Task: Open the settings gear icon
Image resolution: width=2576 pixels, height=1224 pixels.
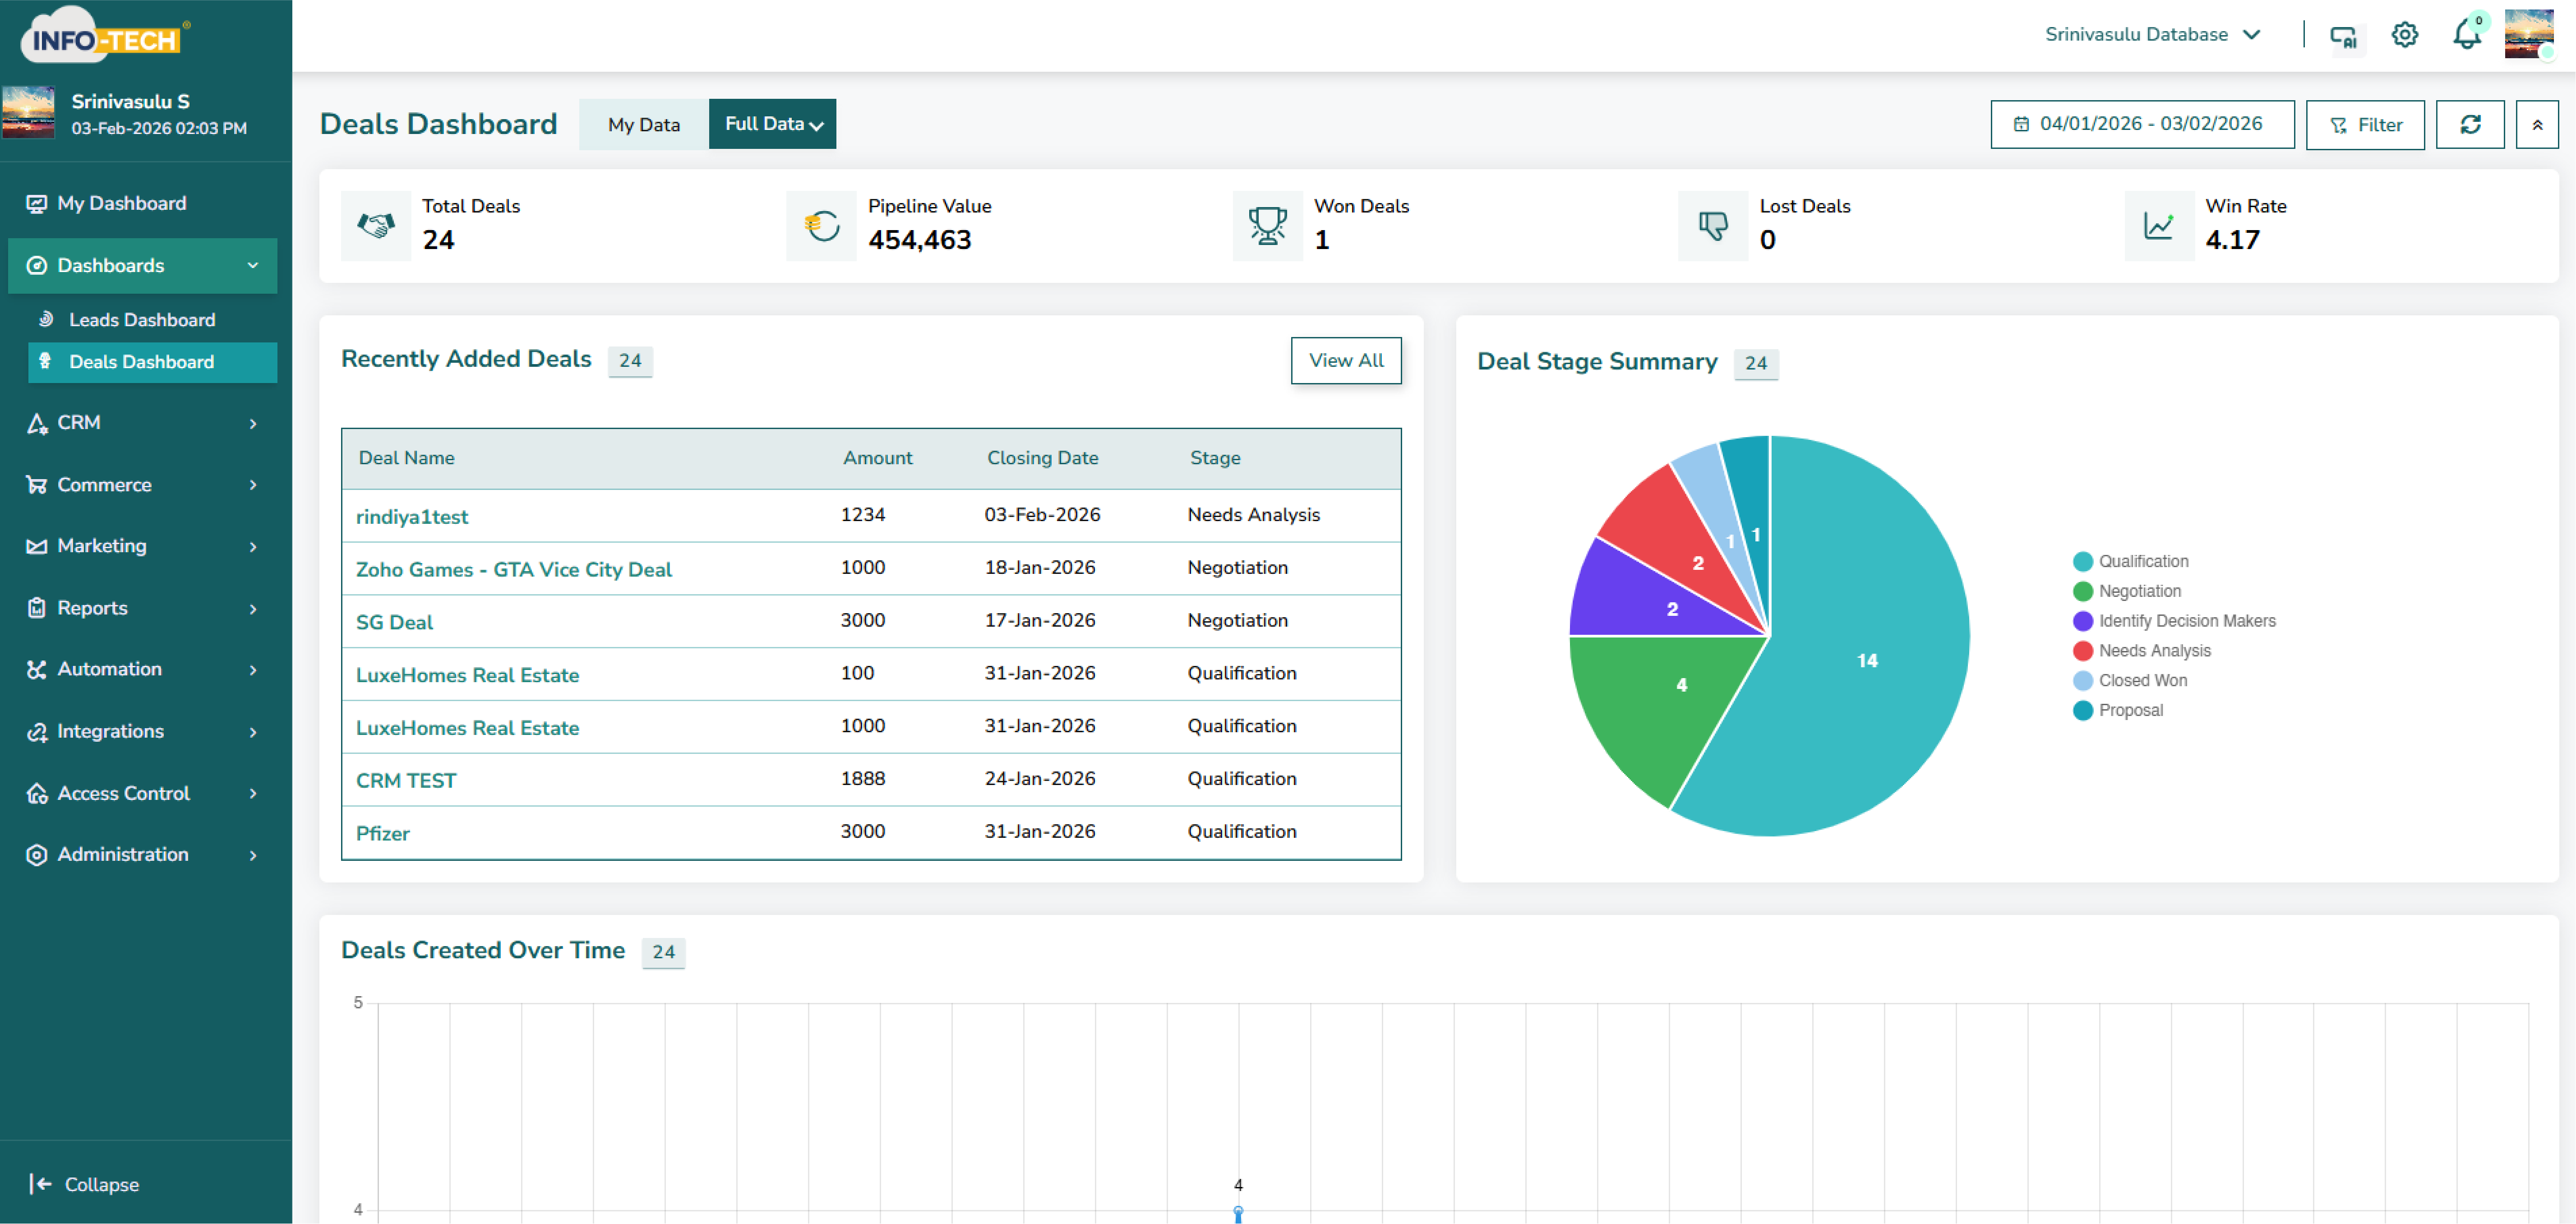Action: point(2404,35)
